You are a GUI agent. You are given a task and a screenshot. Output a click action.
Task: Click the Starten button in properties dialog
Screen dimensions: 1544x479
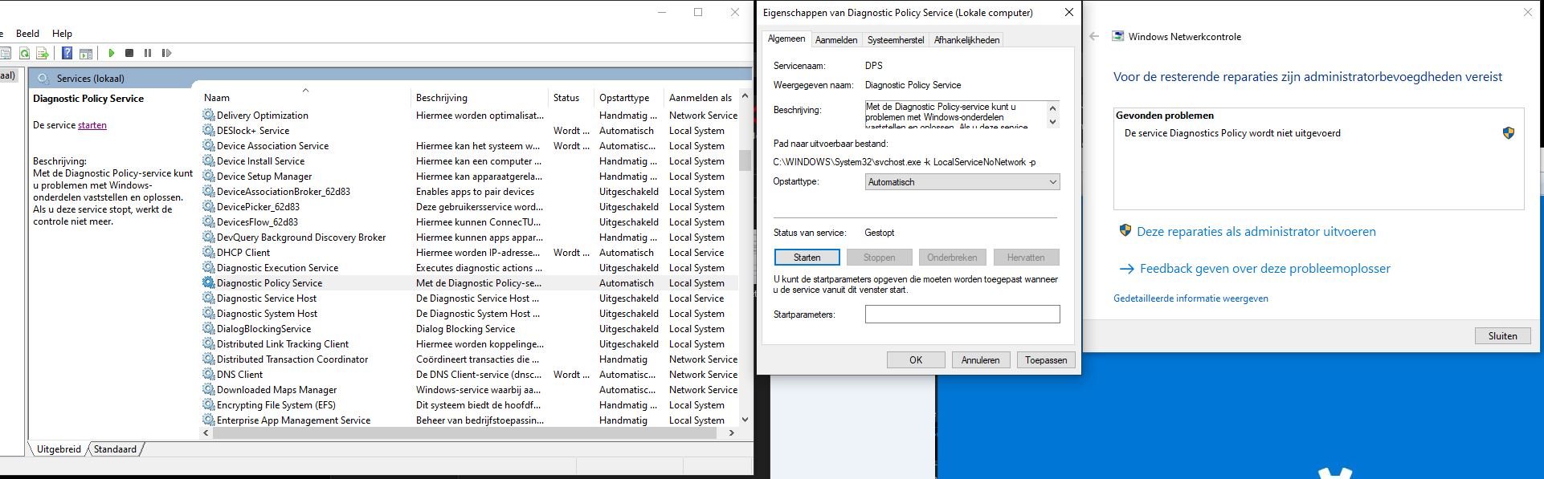click(807, 258)
